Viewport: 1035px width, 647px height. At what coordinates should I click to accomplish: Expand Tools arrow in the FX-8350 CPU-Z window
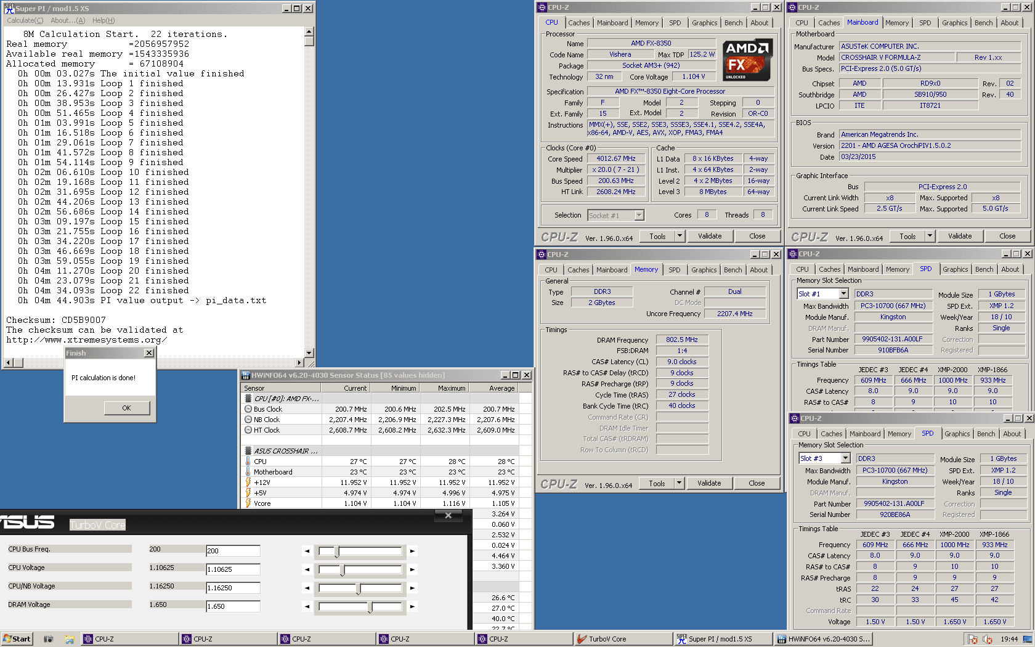680,236
